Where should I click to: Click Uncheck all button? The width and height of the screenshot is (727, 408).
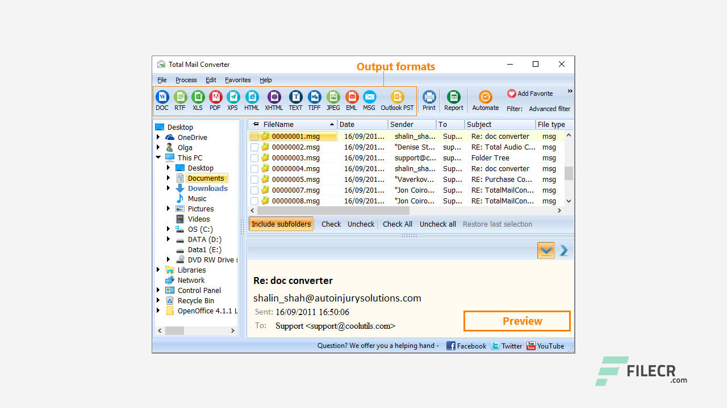(x=438, y=224)
